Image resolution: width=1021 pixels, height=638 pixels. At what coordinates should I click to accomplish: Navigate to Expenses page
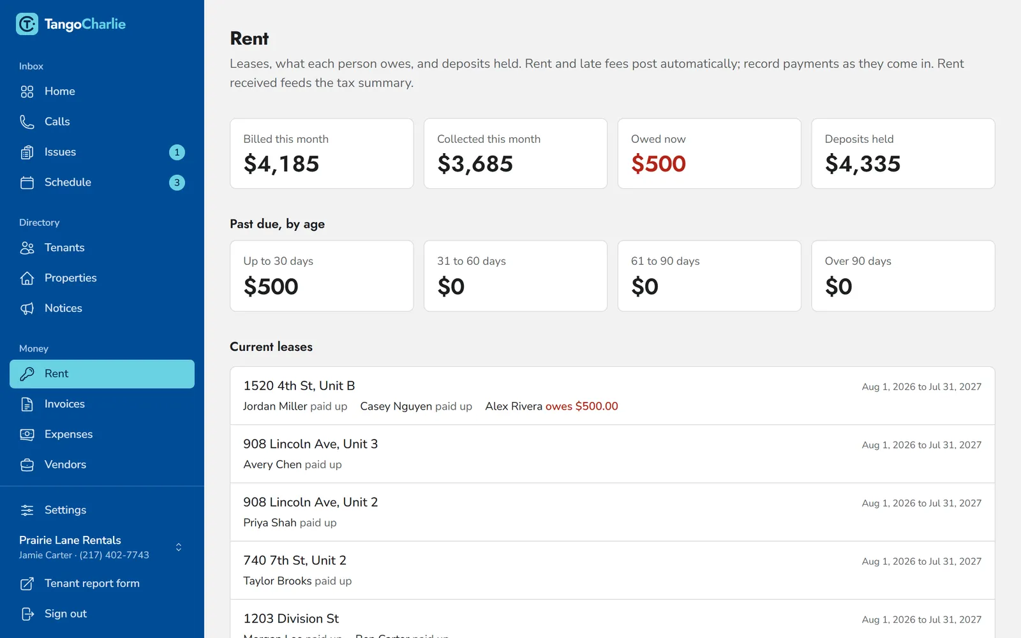pyautogui.click(x=102, y=434)
